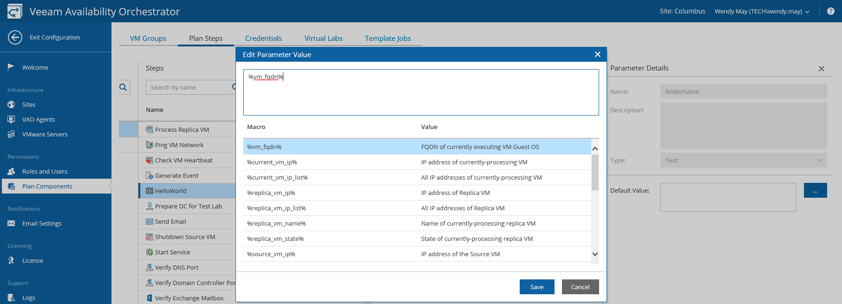The image size is (842, 304).
Task: Click the Process Replica VM step icon
Action: point(150,129)
